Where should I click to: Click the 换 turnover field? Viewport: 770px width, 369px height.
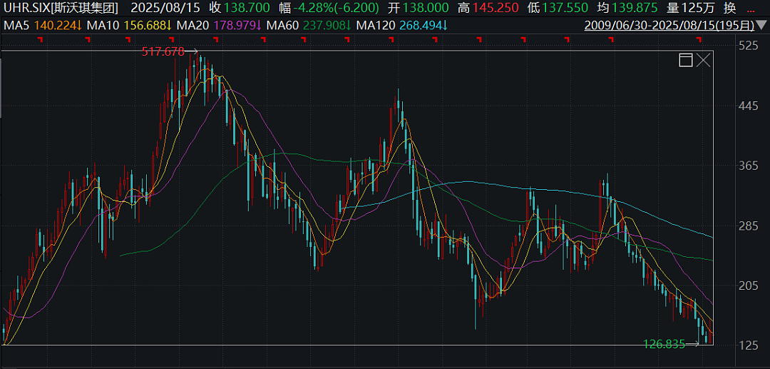point(730,7)
